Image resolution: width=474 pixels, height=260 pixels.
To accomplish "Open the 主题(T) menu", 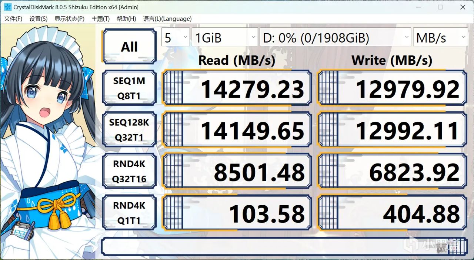I will (100, 19).
